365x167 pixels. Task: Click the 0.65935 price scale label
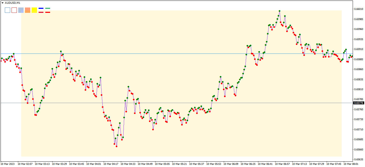click(x=359, y=39)
